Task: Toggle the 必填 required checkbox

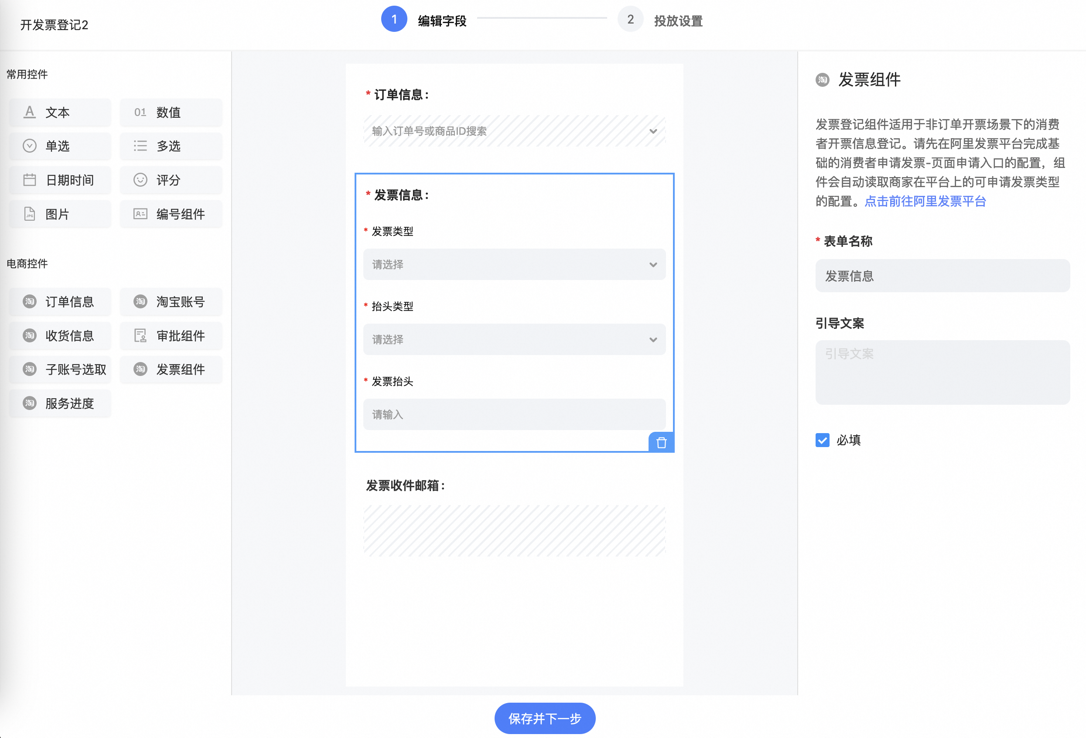Action: click(x=822, y=440)
